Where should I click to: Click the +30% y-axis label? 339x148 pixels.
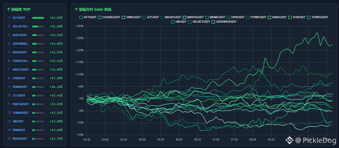pos(79,26)
